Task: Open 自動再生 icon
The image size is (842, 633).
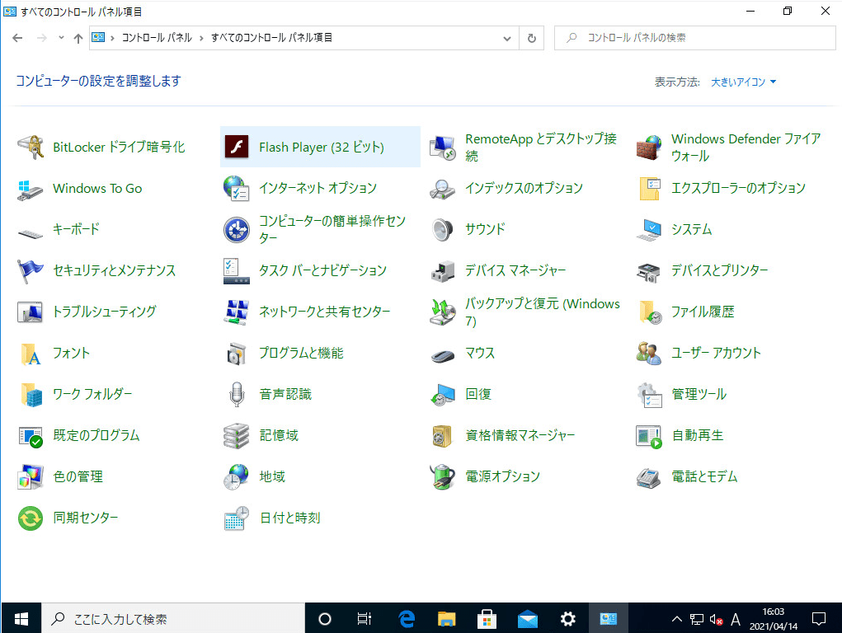Action: [x=649, y=435]
